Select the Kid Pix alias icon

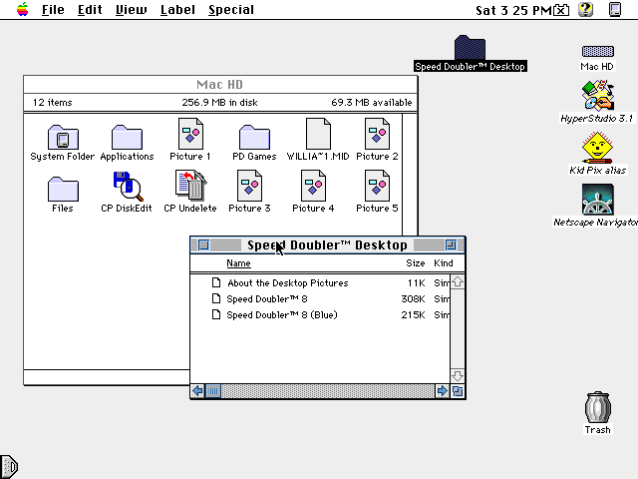597,148
